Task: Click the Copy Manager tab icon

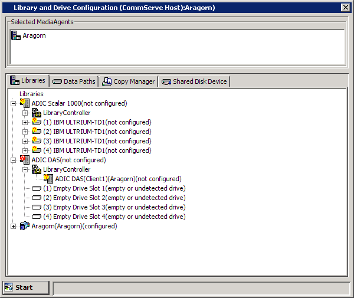Action: 107,81
